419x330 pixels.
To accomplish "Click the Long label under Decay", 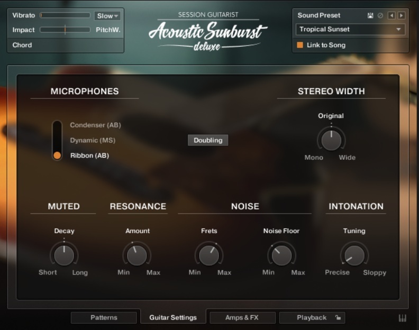I will click(80, 272).
